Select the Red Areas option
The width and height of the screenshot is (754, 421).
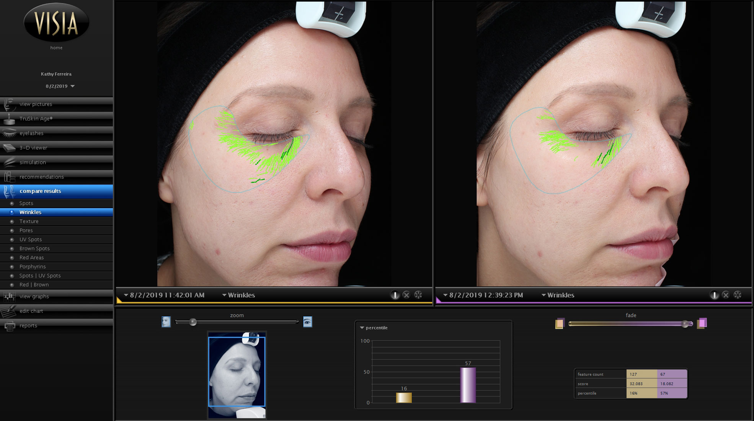pos(31,258)
